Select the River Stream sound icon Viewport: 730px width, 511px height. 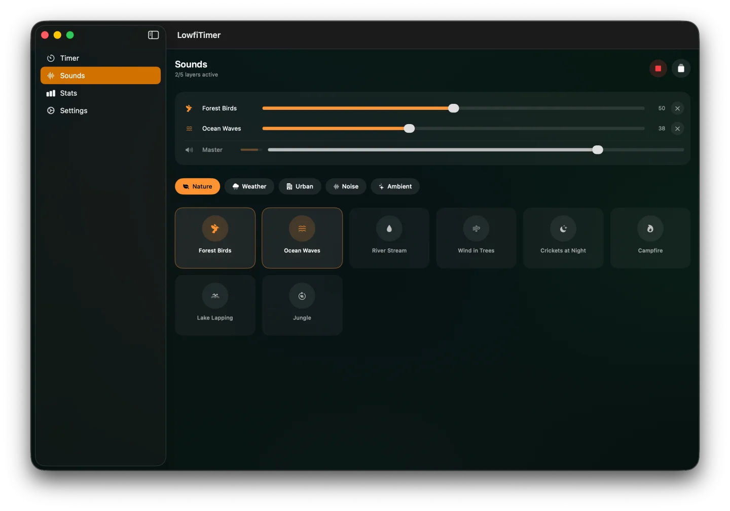389,228
